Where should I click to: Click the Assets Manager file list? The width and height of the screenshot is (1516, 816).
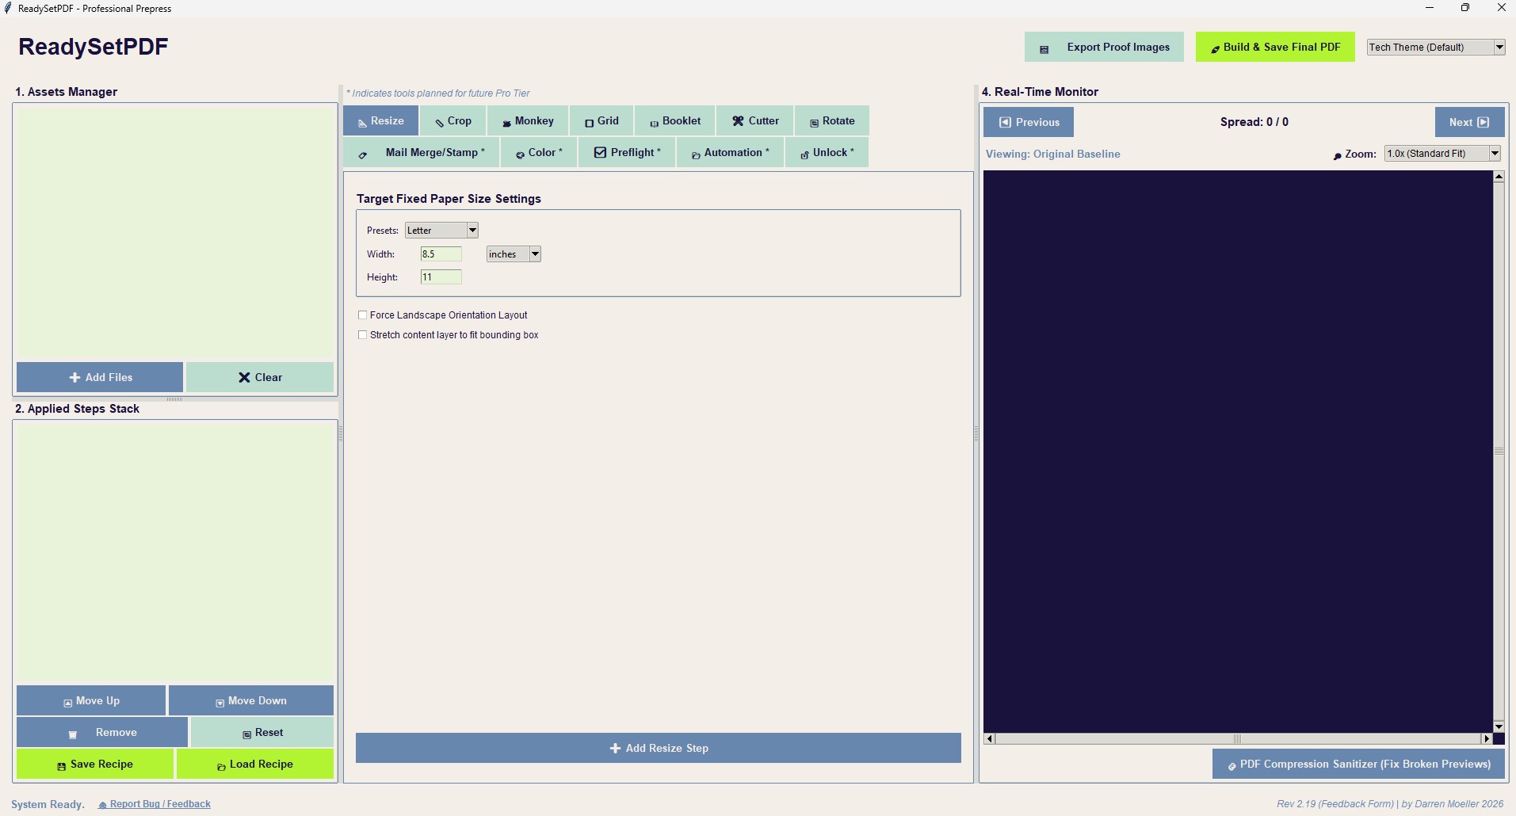coord(175,232)
